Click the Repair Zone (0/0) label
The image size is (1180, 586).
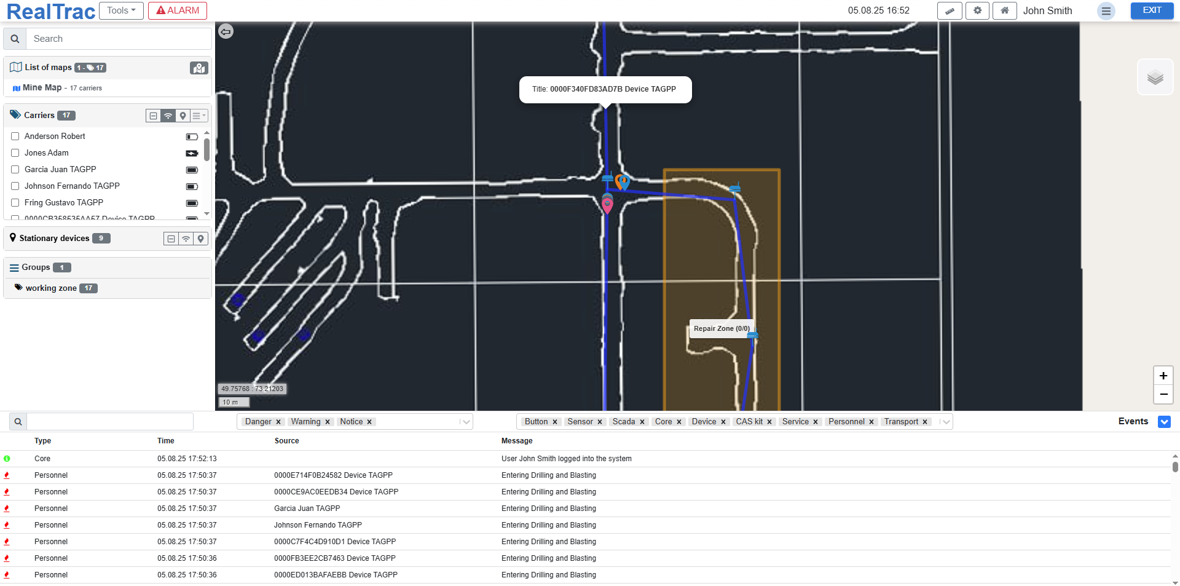(722, 329)
